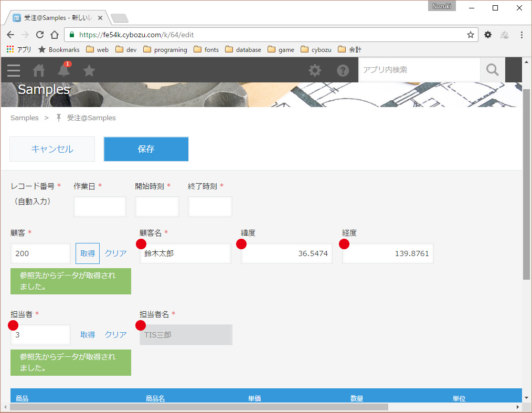Focus the 開始時刻 time input

tap(157, 207)
